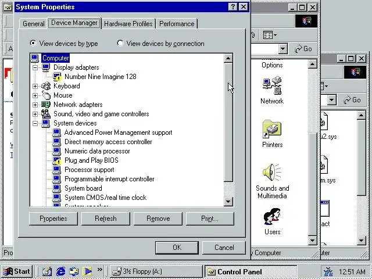372x279 pixels.
Task: Click the Print... button
Action: 210,219
